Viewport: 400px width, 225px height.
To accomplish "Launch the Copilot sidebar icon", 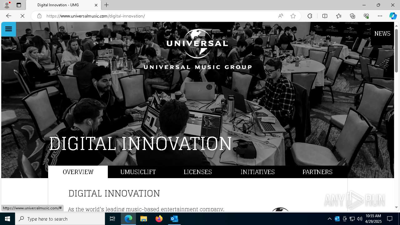I will (393, 16).
